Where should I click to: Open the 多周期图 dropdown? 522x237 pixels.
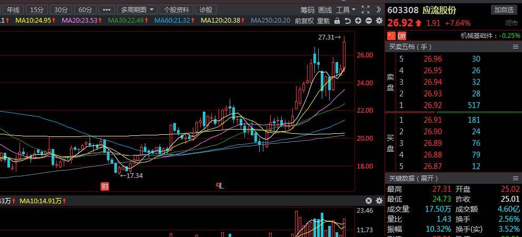pos(137,9)
